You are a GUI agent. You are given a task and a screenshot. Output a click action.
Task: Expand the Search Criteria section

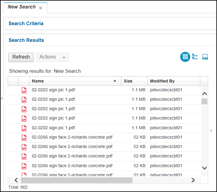point(26,23)
